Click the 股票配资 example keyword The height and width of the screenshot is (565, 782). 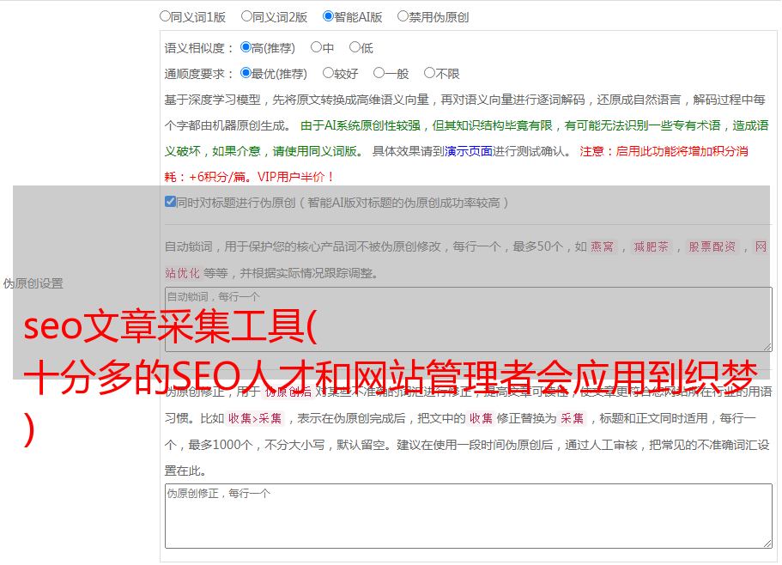[712, 246]
